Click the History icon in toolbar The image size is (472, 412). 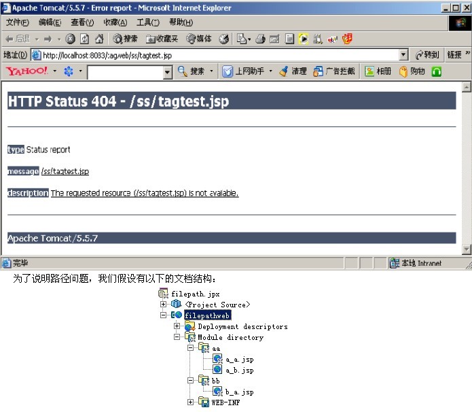pyautogui.click(x=223, y=39)
